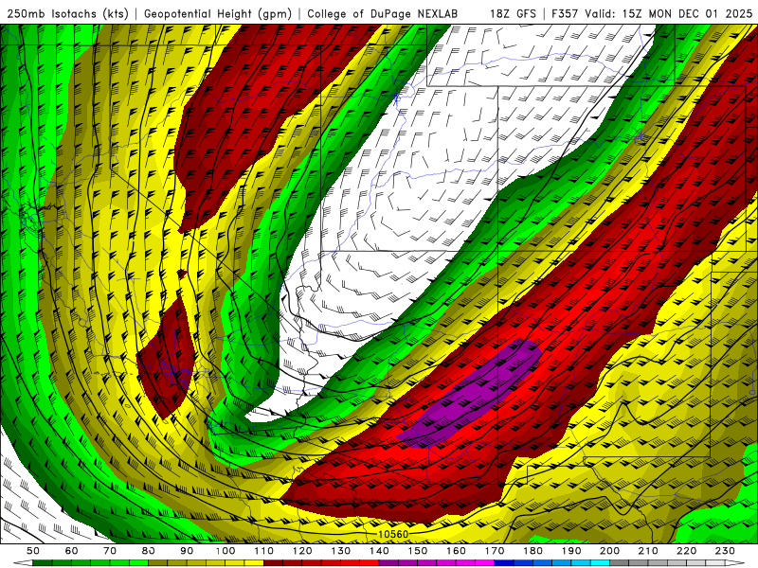This screenshot has height=568, width=758.
Task: Click the "120" value on the color scale
Action: point(302,551)
